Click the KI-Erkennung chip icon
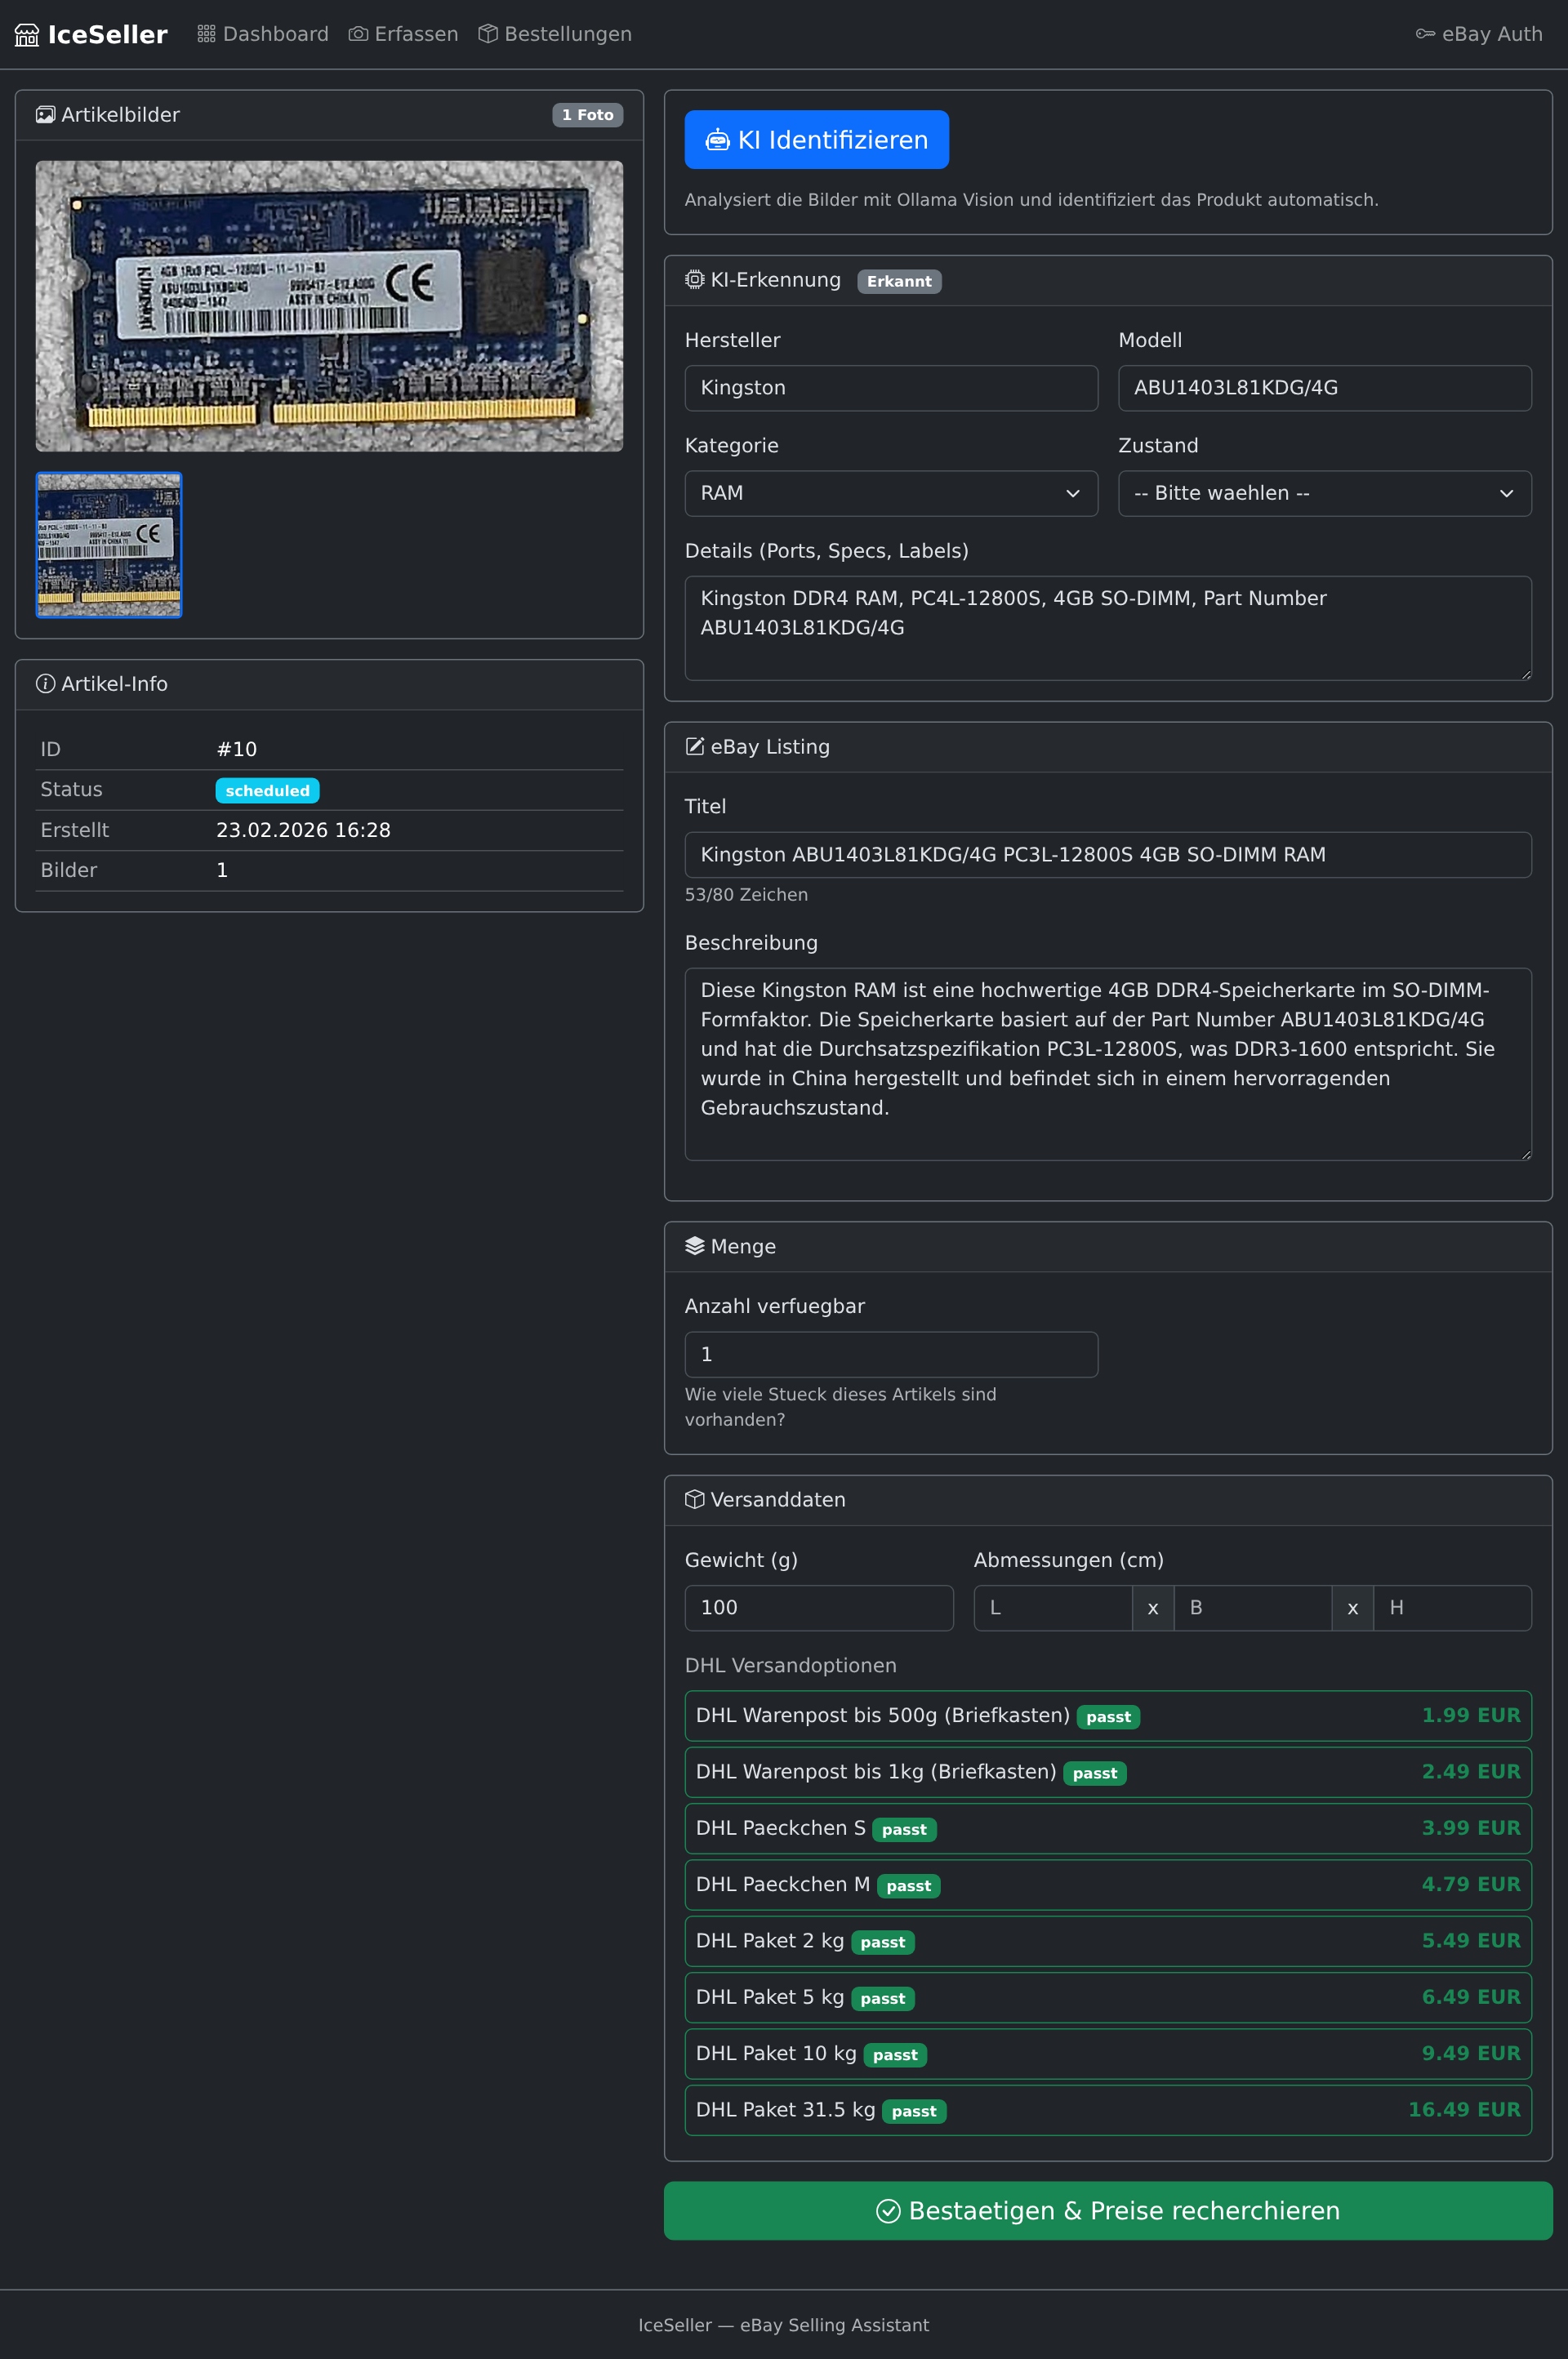This screenshot has height=2359, width=1568. [x=694, y=280]
